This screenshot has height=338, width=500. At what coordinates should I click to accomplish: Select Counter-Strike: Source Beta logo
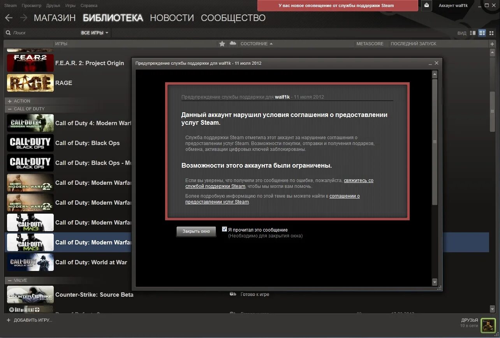point(30,295)
